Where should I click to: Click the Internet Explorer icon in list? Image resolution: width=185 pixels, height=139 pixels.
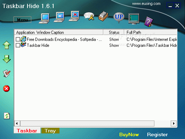pyautogui.click(x=23, y=39)
